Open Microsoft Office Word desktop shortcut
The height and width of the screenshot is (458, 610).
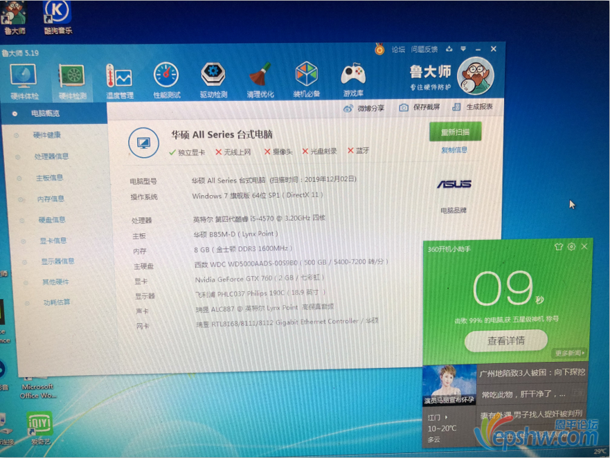coord(38,387)
